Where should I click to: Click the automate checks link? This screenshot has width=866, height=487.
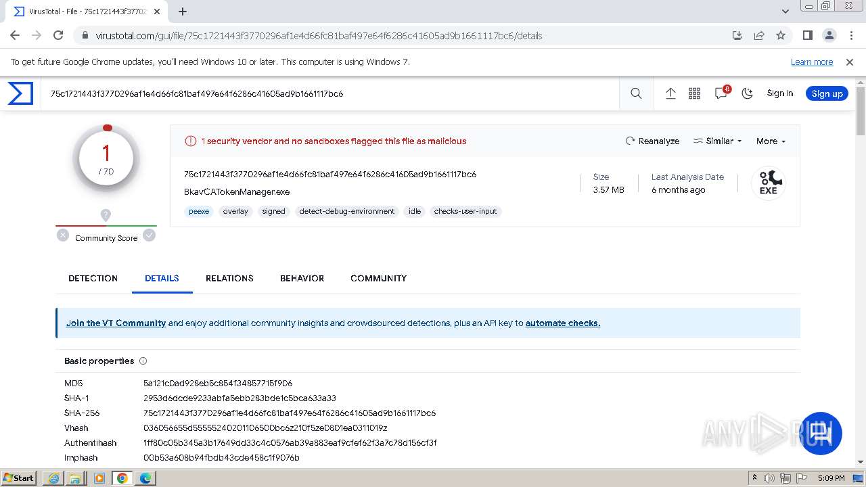pos(563,323)
